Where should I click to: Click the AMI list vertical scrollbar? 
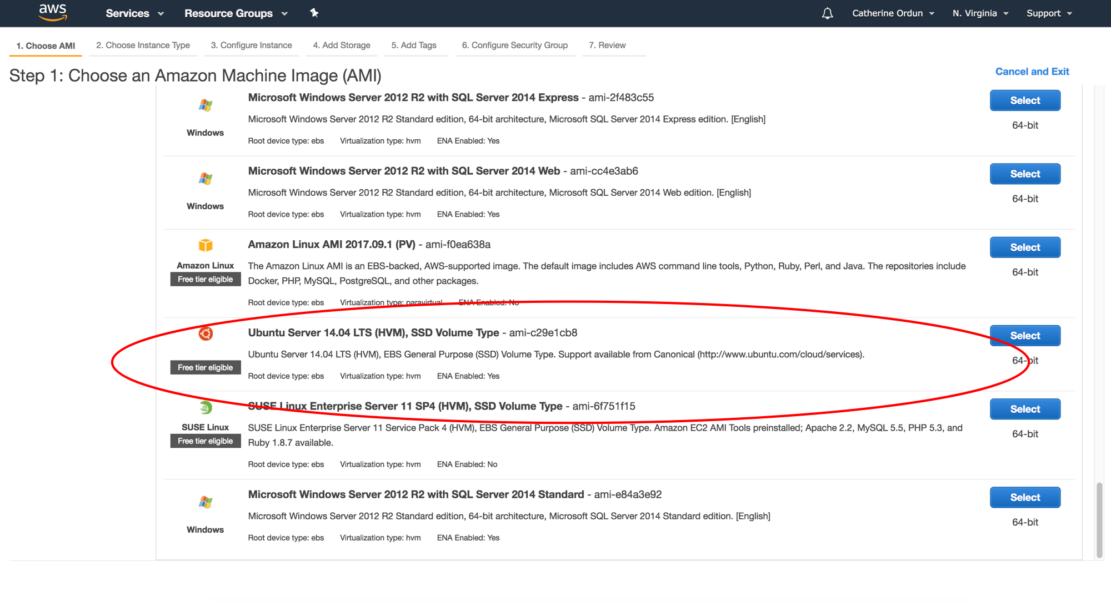pyautogui.click(x=1099, y=520)
